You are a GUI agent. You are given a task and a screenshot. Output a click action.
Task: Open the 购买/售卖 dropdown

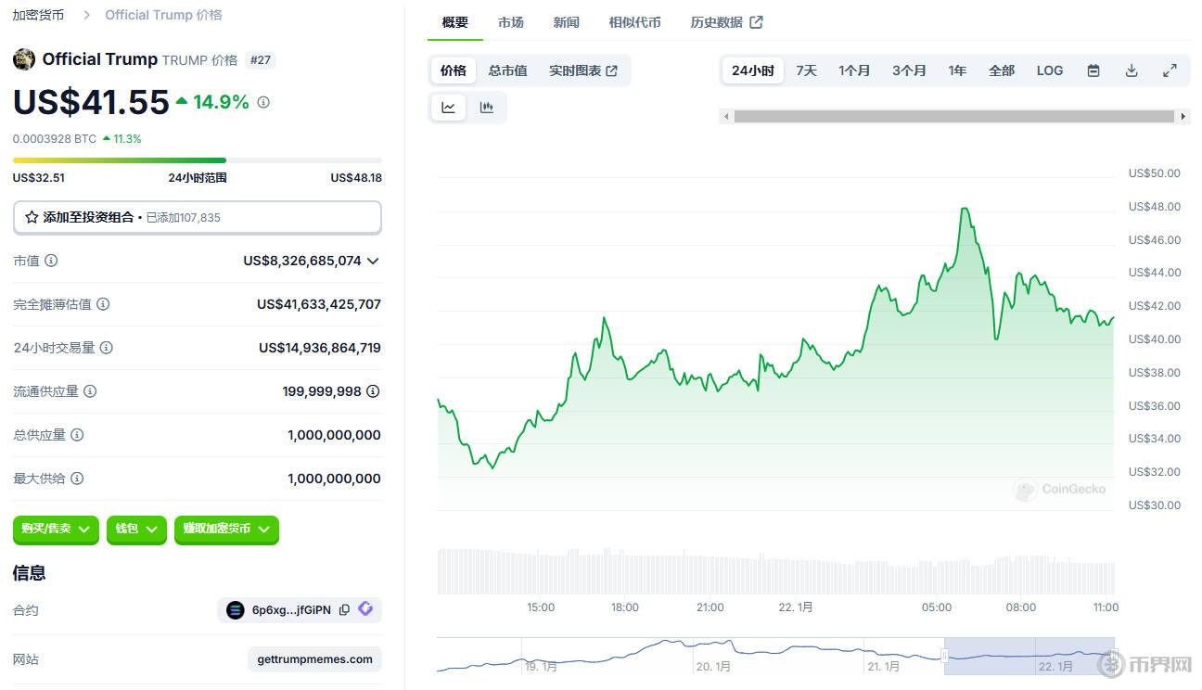coord(56,529)
